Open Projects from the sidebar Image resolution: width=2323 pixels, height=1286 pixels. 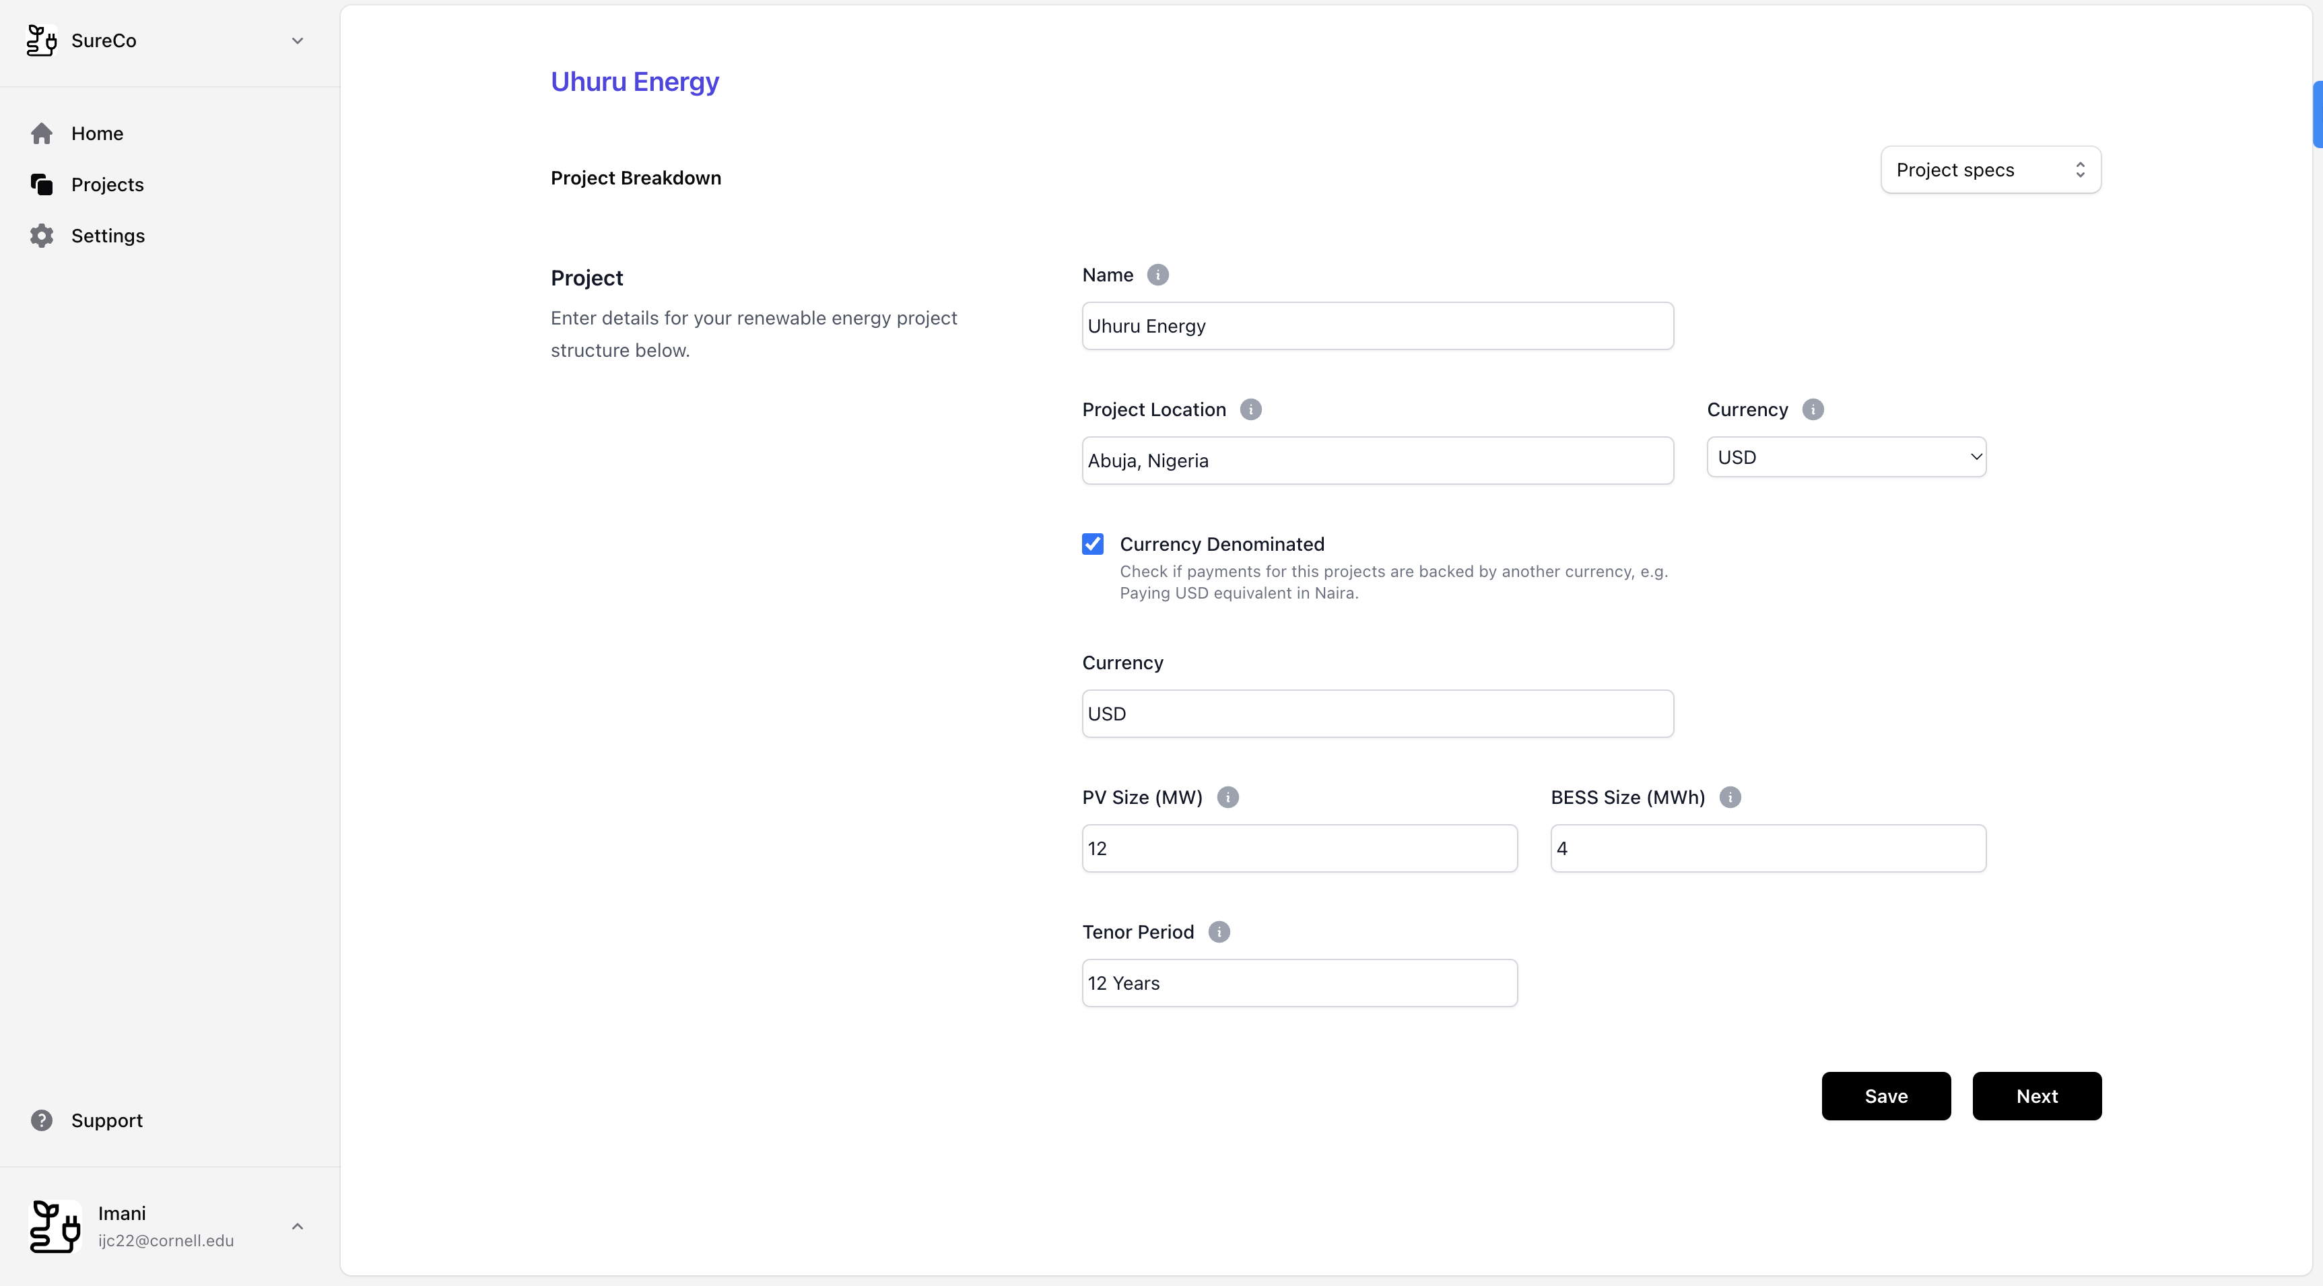[106, 185]
